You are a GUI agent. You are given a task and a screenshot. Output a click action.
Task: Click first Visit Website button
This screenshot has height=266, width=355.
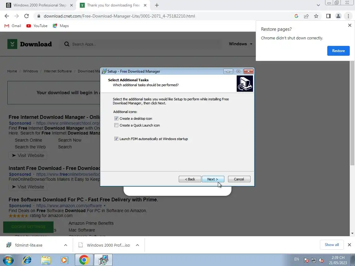(28, 155)
